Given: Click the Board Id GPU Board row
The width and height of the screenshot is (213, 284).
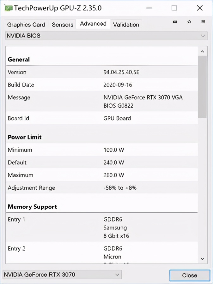Looking at the screenshot, I should (x=104, y=118).
